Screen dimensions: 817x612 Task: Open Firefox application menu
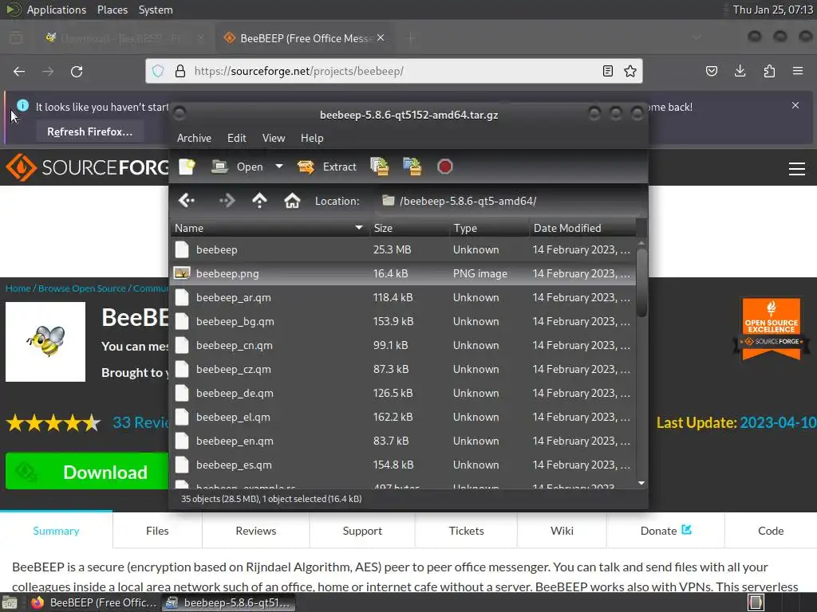(x=798, y=71)
